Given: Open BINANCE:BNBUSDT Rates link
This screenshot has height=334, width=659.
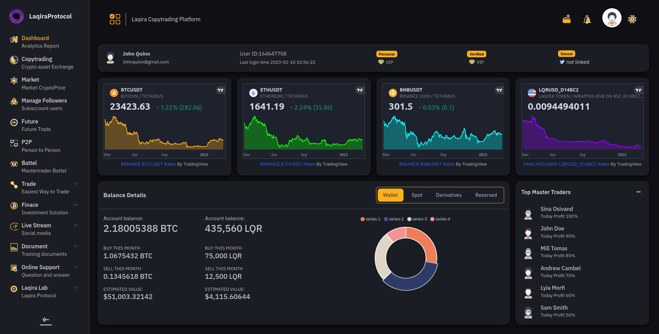Looking at the screenshot, I should click(427, 164).
